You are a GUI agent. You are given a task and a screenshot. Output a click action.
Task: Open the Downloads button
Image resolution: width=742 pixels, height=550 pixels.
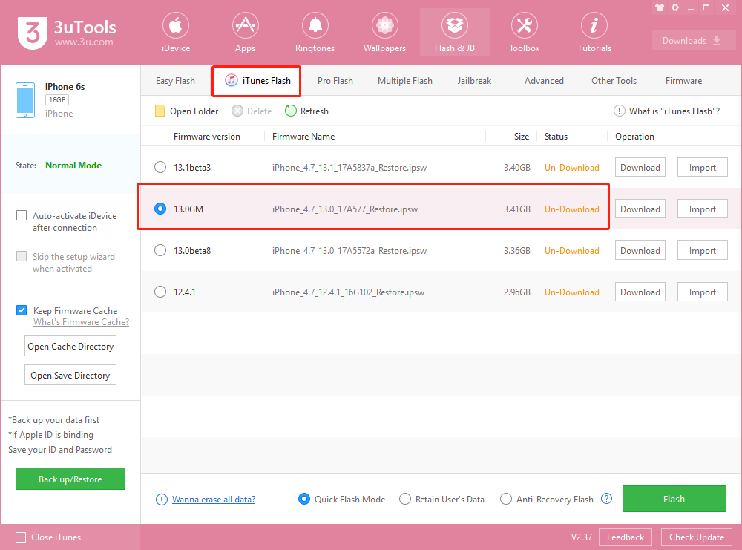click(x=694, y=41)
